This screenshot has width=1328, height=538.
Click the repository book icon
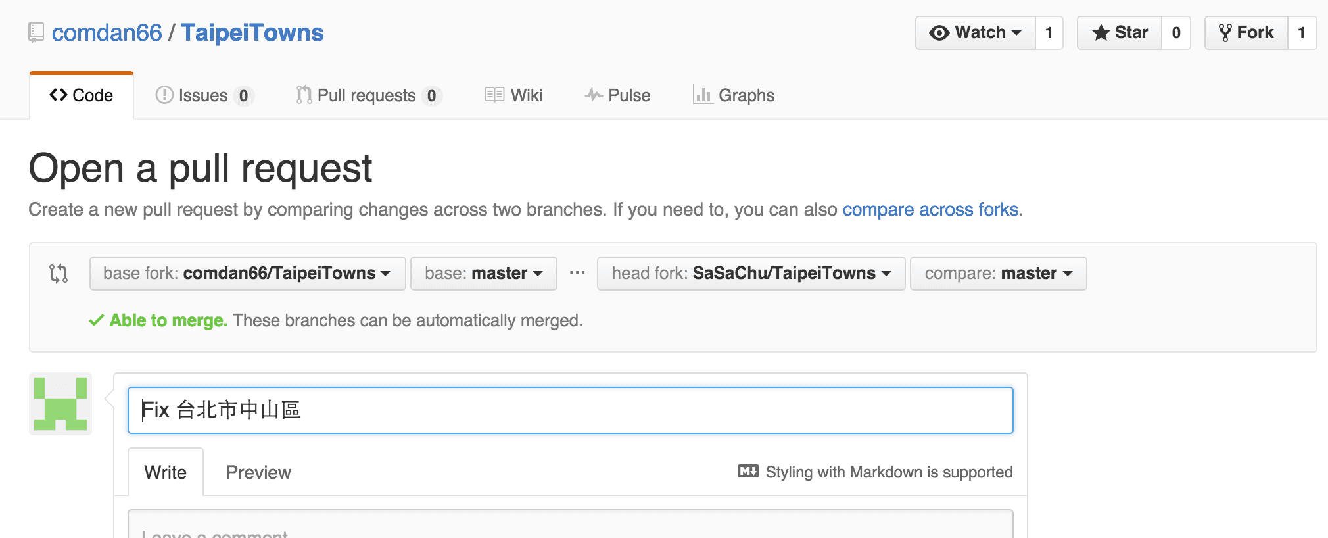(36, 33)
